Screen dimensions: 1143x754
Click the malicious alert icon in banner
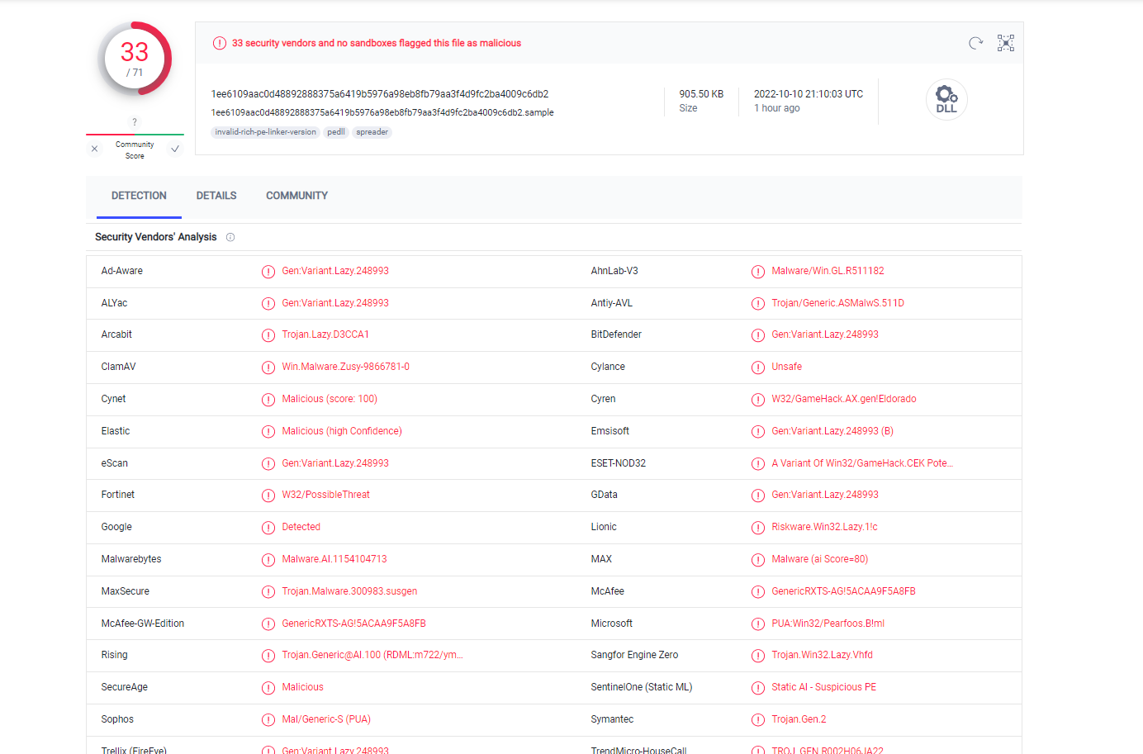coord(219,43)
